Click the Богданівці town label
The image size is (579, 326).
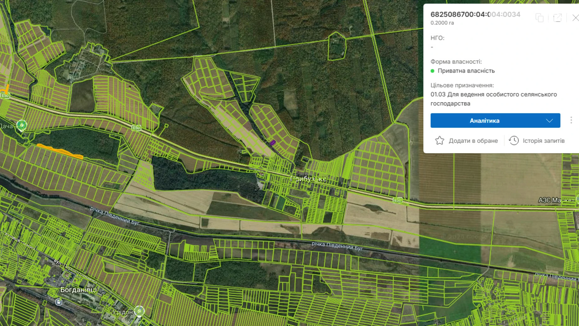(78, 290)
